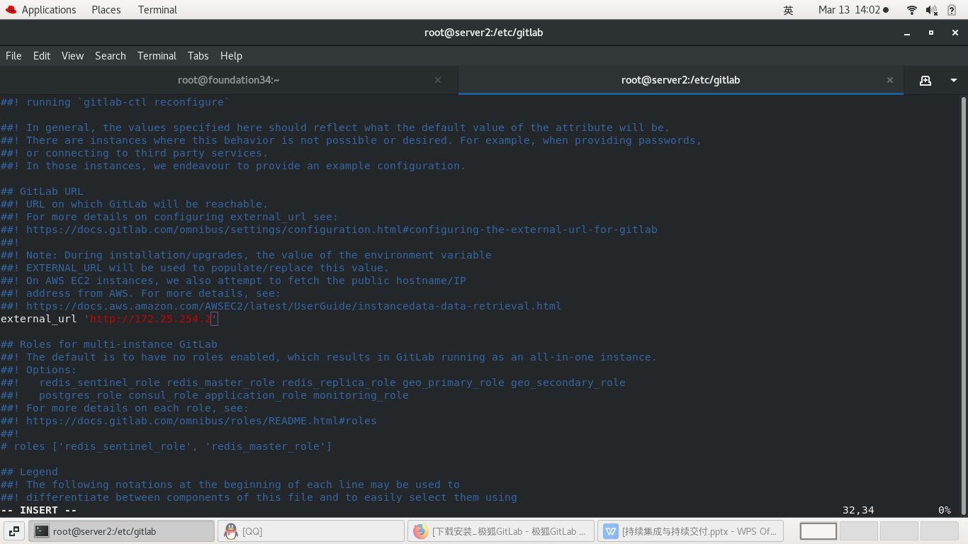Open the help question-mark icon in the tray

950,10
